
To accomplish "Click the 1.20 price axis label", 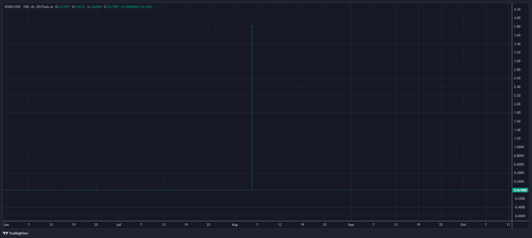I will tap(517, 138).
